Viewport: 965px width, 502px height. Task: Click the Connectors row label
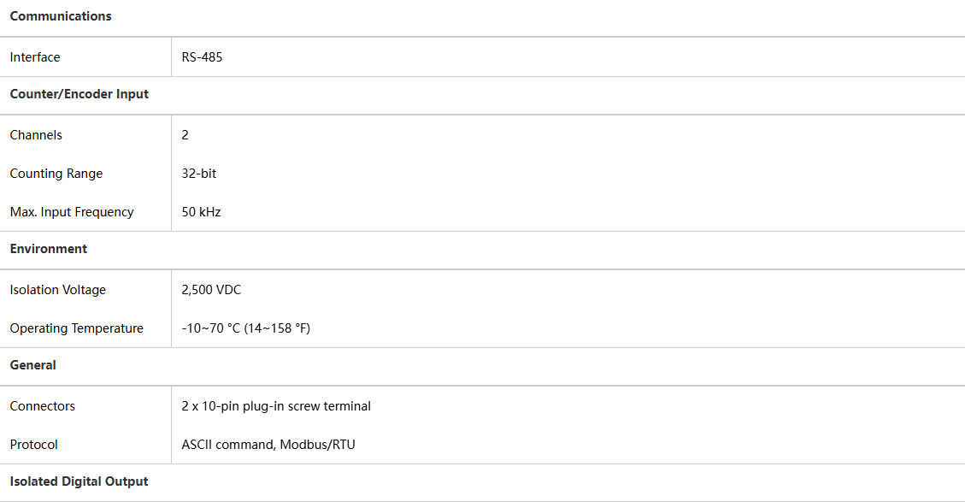[x=43, y=406]
